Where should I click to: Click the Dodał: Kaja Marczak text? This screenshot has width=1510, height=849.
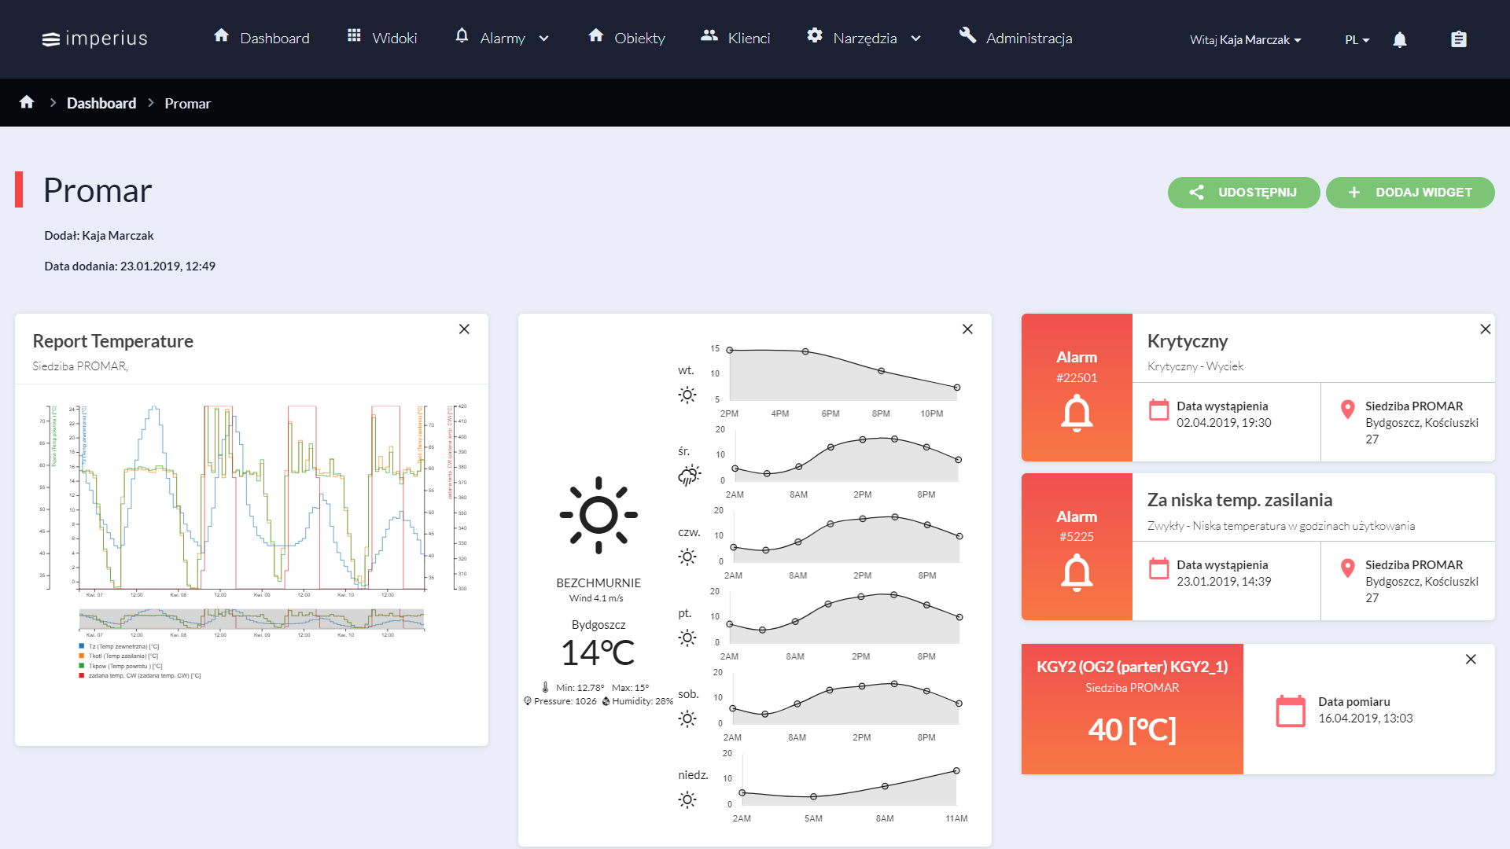(99, 236)
